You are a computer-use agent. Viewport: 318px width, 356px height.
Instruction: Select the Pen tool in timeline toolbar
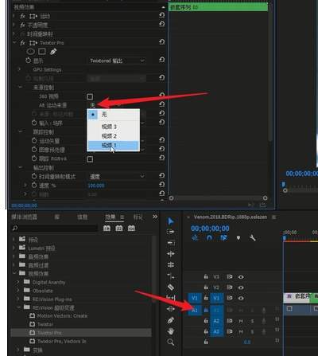click(x=171, y=320)
